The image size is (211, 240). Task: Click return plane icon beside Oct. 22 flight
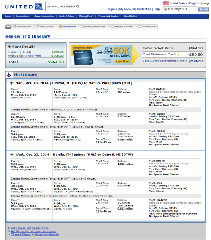coord(12,155)
